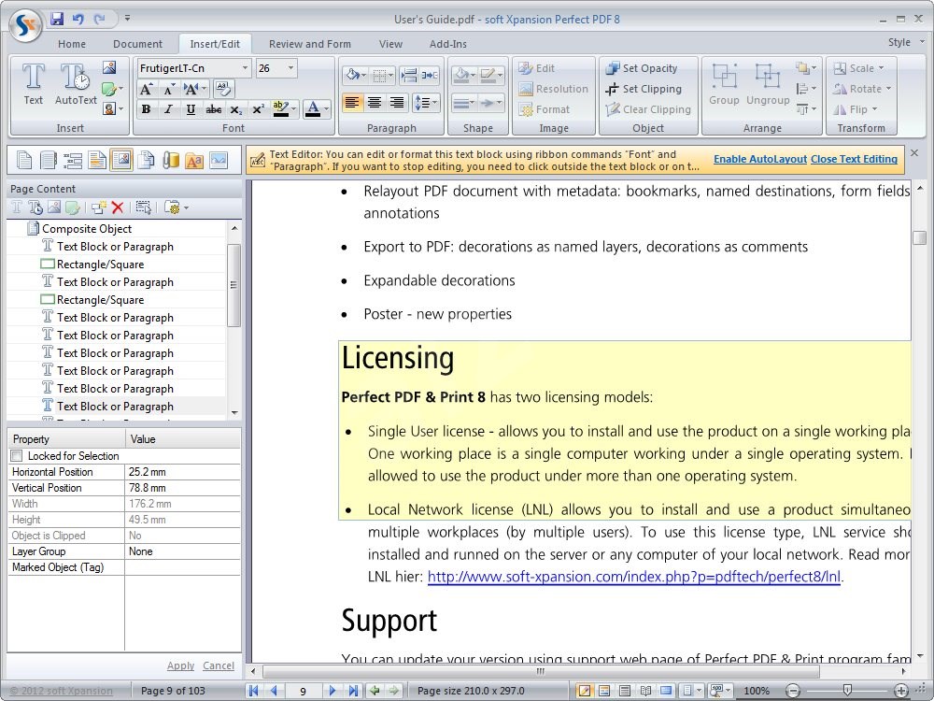This screenshot has height=701, width=934.
Task: Open highlight color dropdown arrow
Action: pos(293,109)
